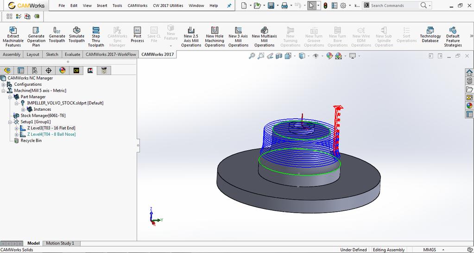The image size is (474, 253).
Task: Open the Technology Database
Action: click(x=430, y=34)
